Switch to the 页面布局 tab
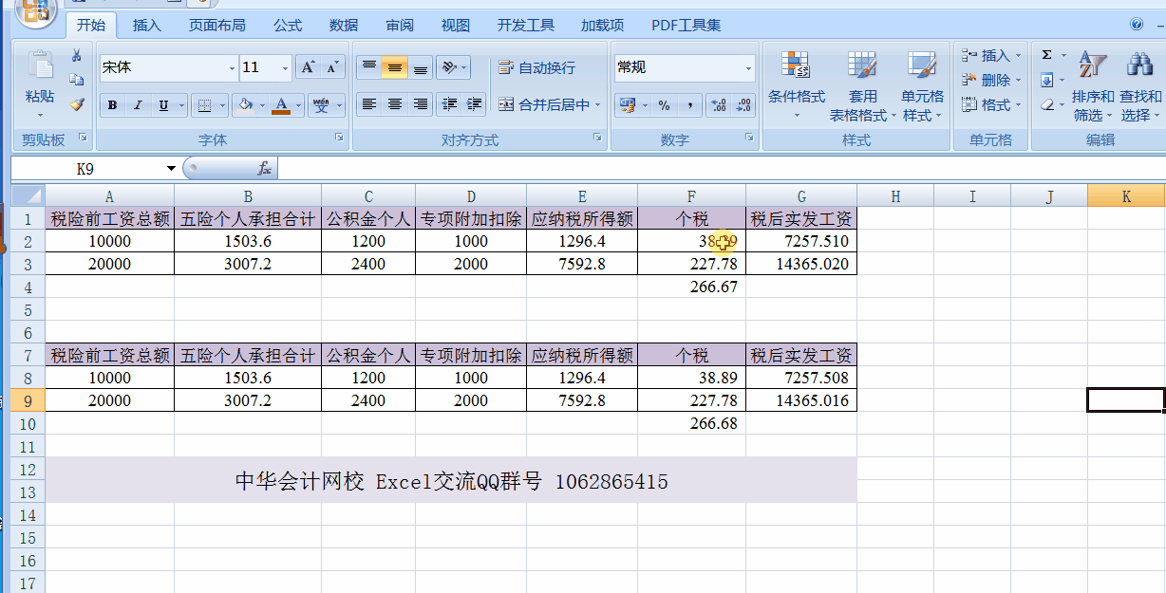This screenshot has width=1166, height=593. (216, 26)
